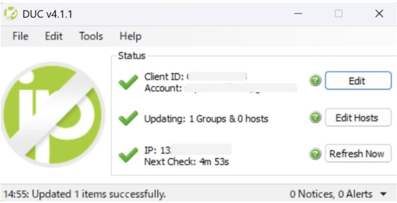Click the green checkmark next to Client ID

(x=128, y=82)
